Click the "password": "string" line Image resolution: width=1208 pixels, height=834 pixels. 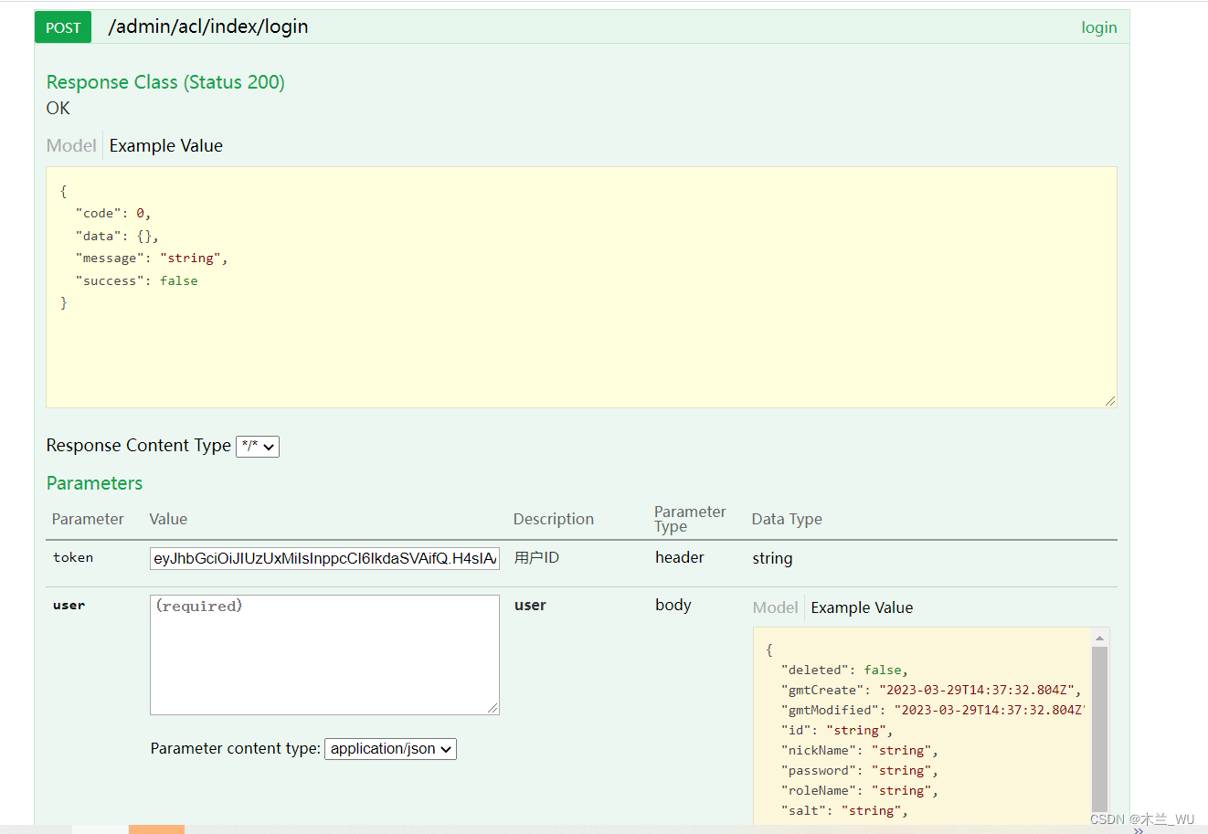coord(860,770)
